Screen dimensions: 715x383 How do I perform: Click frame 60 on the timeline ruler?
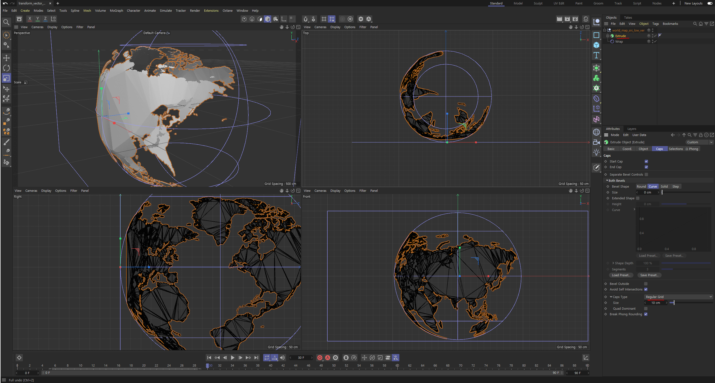click(397, 365)
